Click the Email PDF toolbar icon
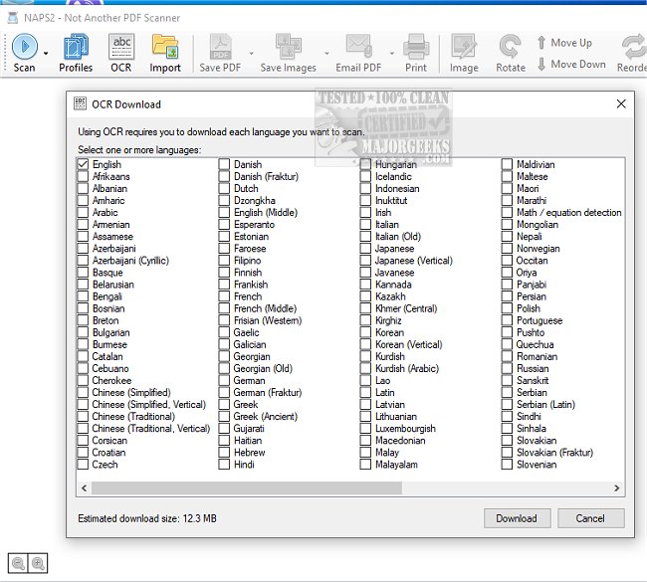Viewport: 647px width, 582px height. [358, 53]
